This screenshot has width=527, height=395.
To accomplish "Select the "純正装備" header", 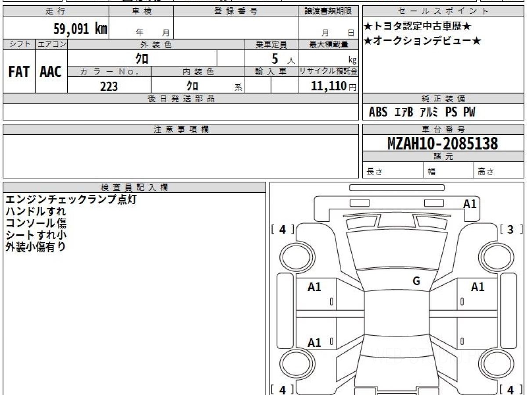I will point(443,99).
